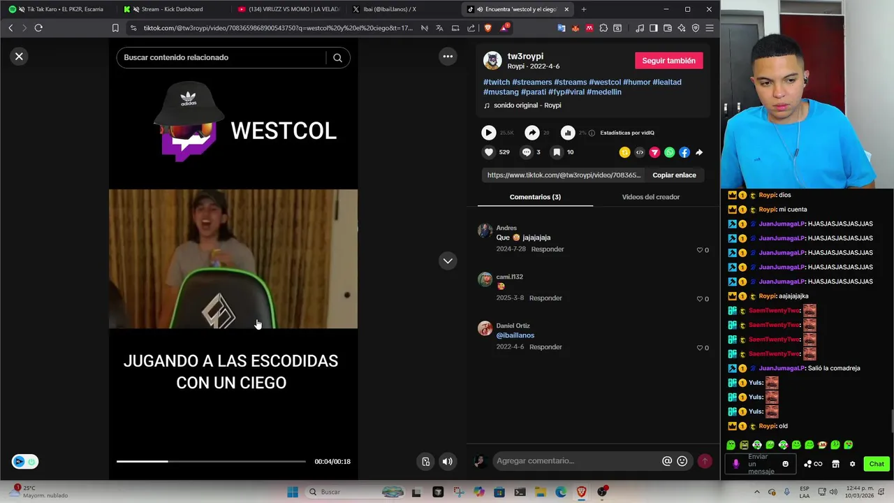
Task: Open Brave hamburger main menu
Action: (710, 28)
